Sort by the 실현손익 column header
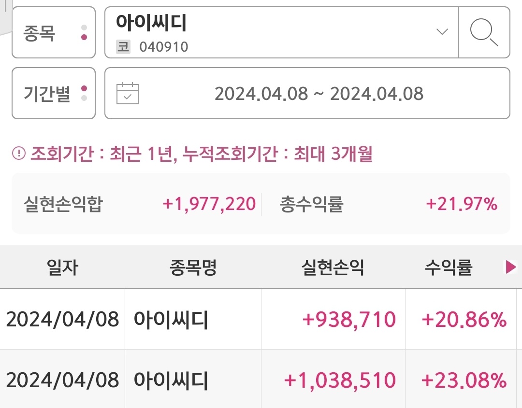522x408 pixels. coord(333,267)
